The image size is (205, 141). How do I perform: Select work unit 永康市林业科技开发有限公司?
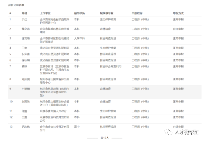pyautogui.click(x=54, y=119)
